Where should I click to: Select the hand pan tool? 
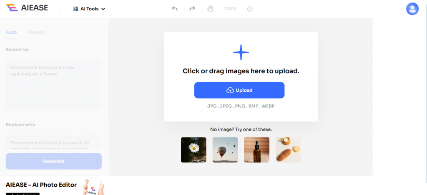pos(210,9)
